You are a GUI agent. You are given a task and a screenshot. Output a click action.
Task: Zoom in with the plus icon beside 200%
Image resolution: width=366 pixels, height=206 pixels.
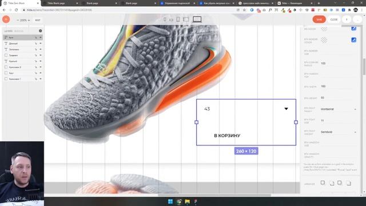pyautogui.click(x=29, y=21)
